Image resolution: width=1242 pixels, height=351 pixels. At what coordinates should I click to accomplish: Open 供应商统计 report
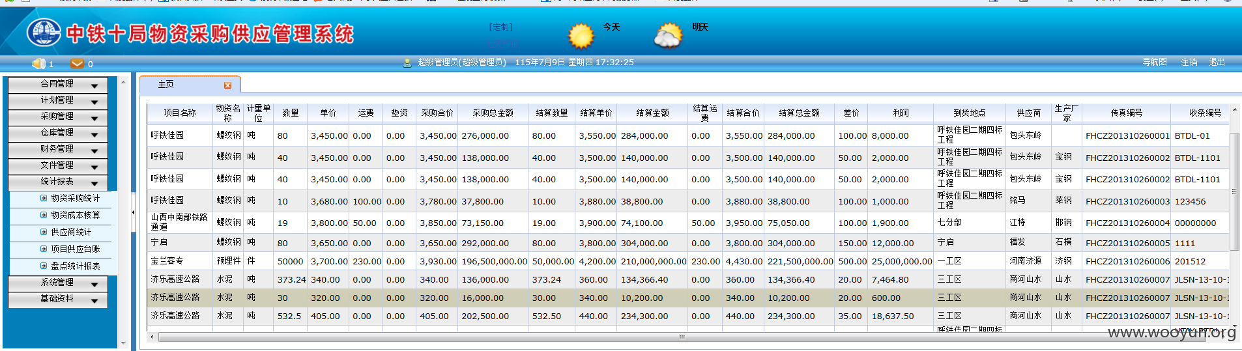[71, 232]
